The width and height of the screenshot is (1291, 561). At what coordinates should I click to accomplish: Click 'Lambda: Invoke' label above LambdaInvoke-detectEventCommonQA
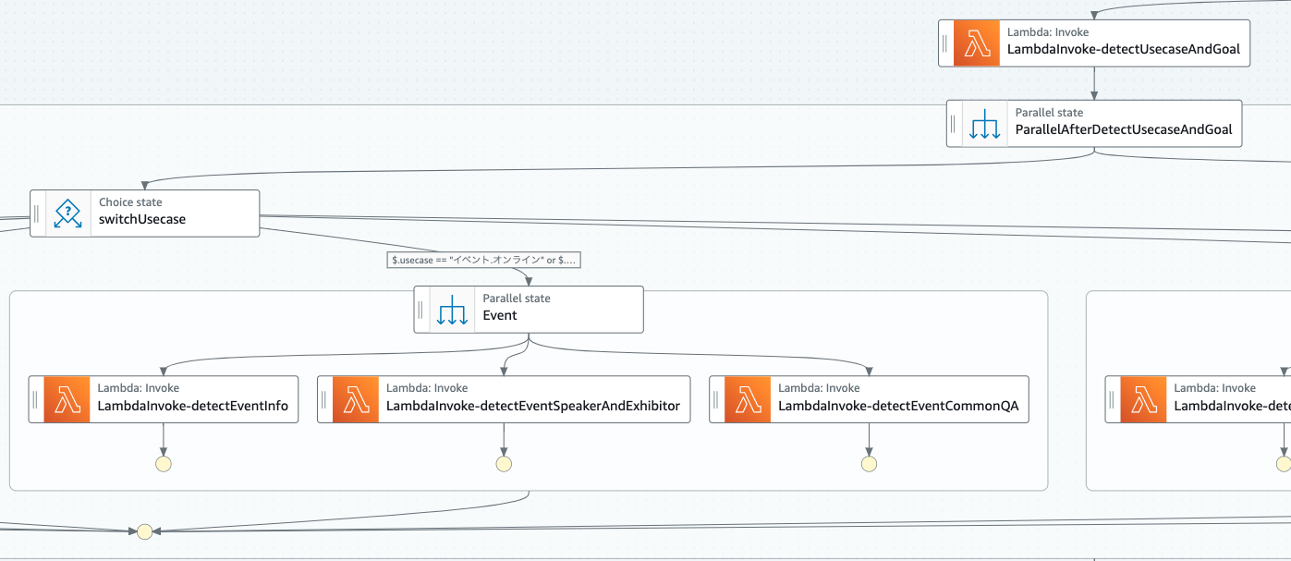pyautogui.click(x=819, y=388)
